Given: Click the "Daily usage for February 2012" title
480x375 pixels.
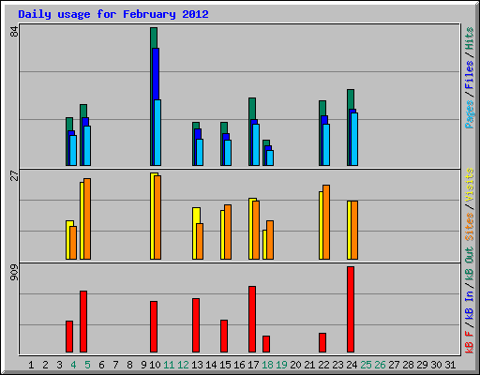Looking at the screenshot, I should 113,14.
